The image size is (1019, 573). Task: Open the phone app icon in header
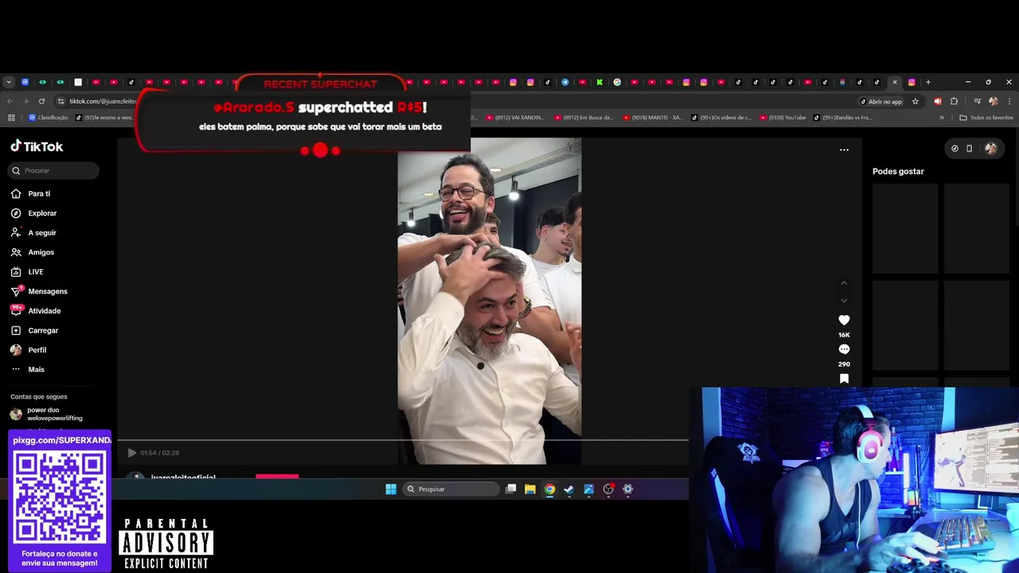pos(969,148)
